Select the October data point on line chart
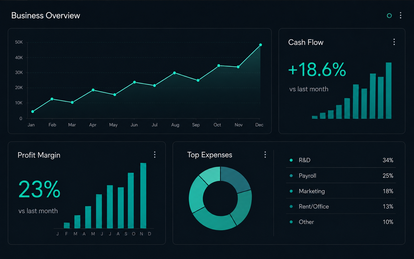414x259 pixels. 219,66
